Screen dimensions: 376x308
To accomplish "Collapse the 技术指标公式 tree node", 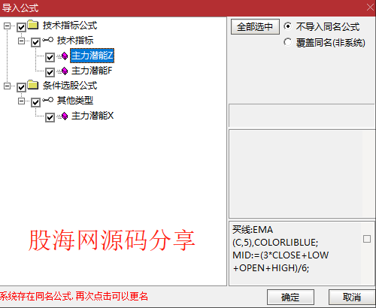I will pos(8,26).
